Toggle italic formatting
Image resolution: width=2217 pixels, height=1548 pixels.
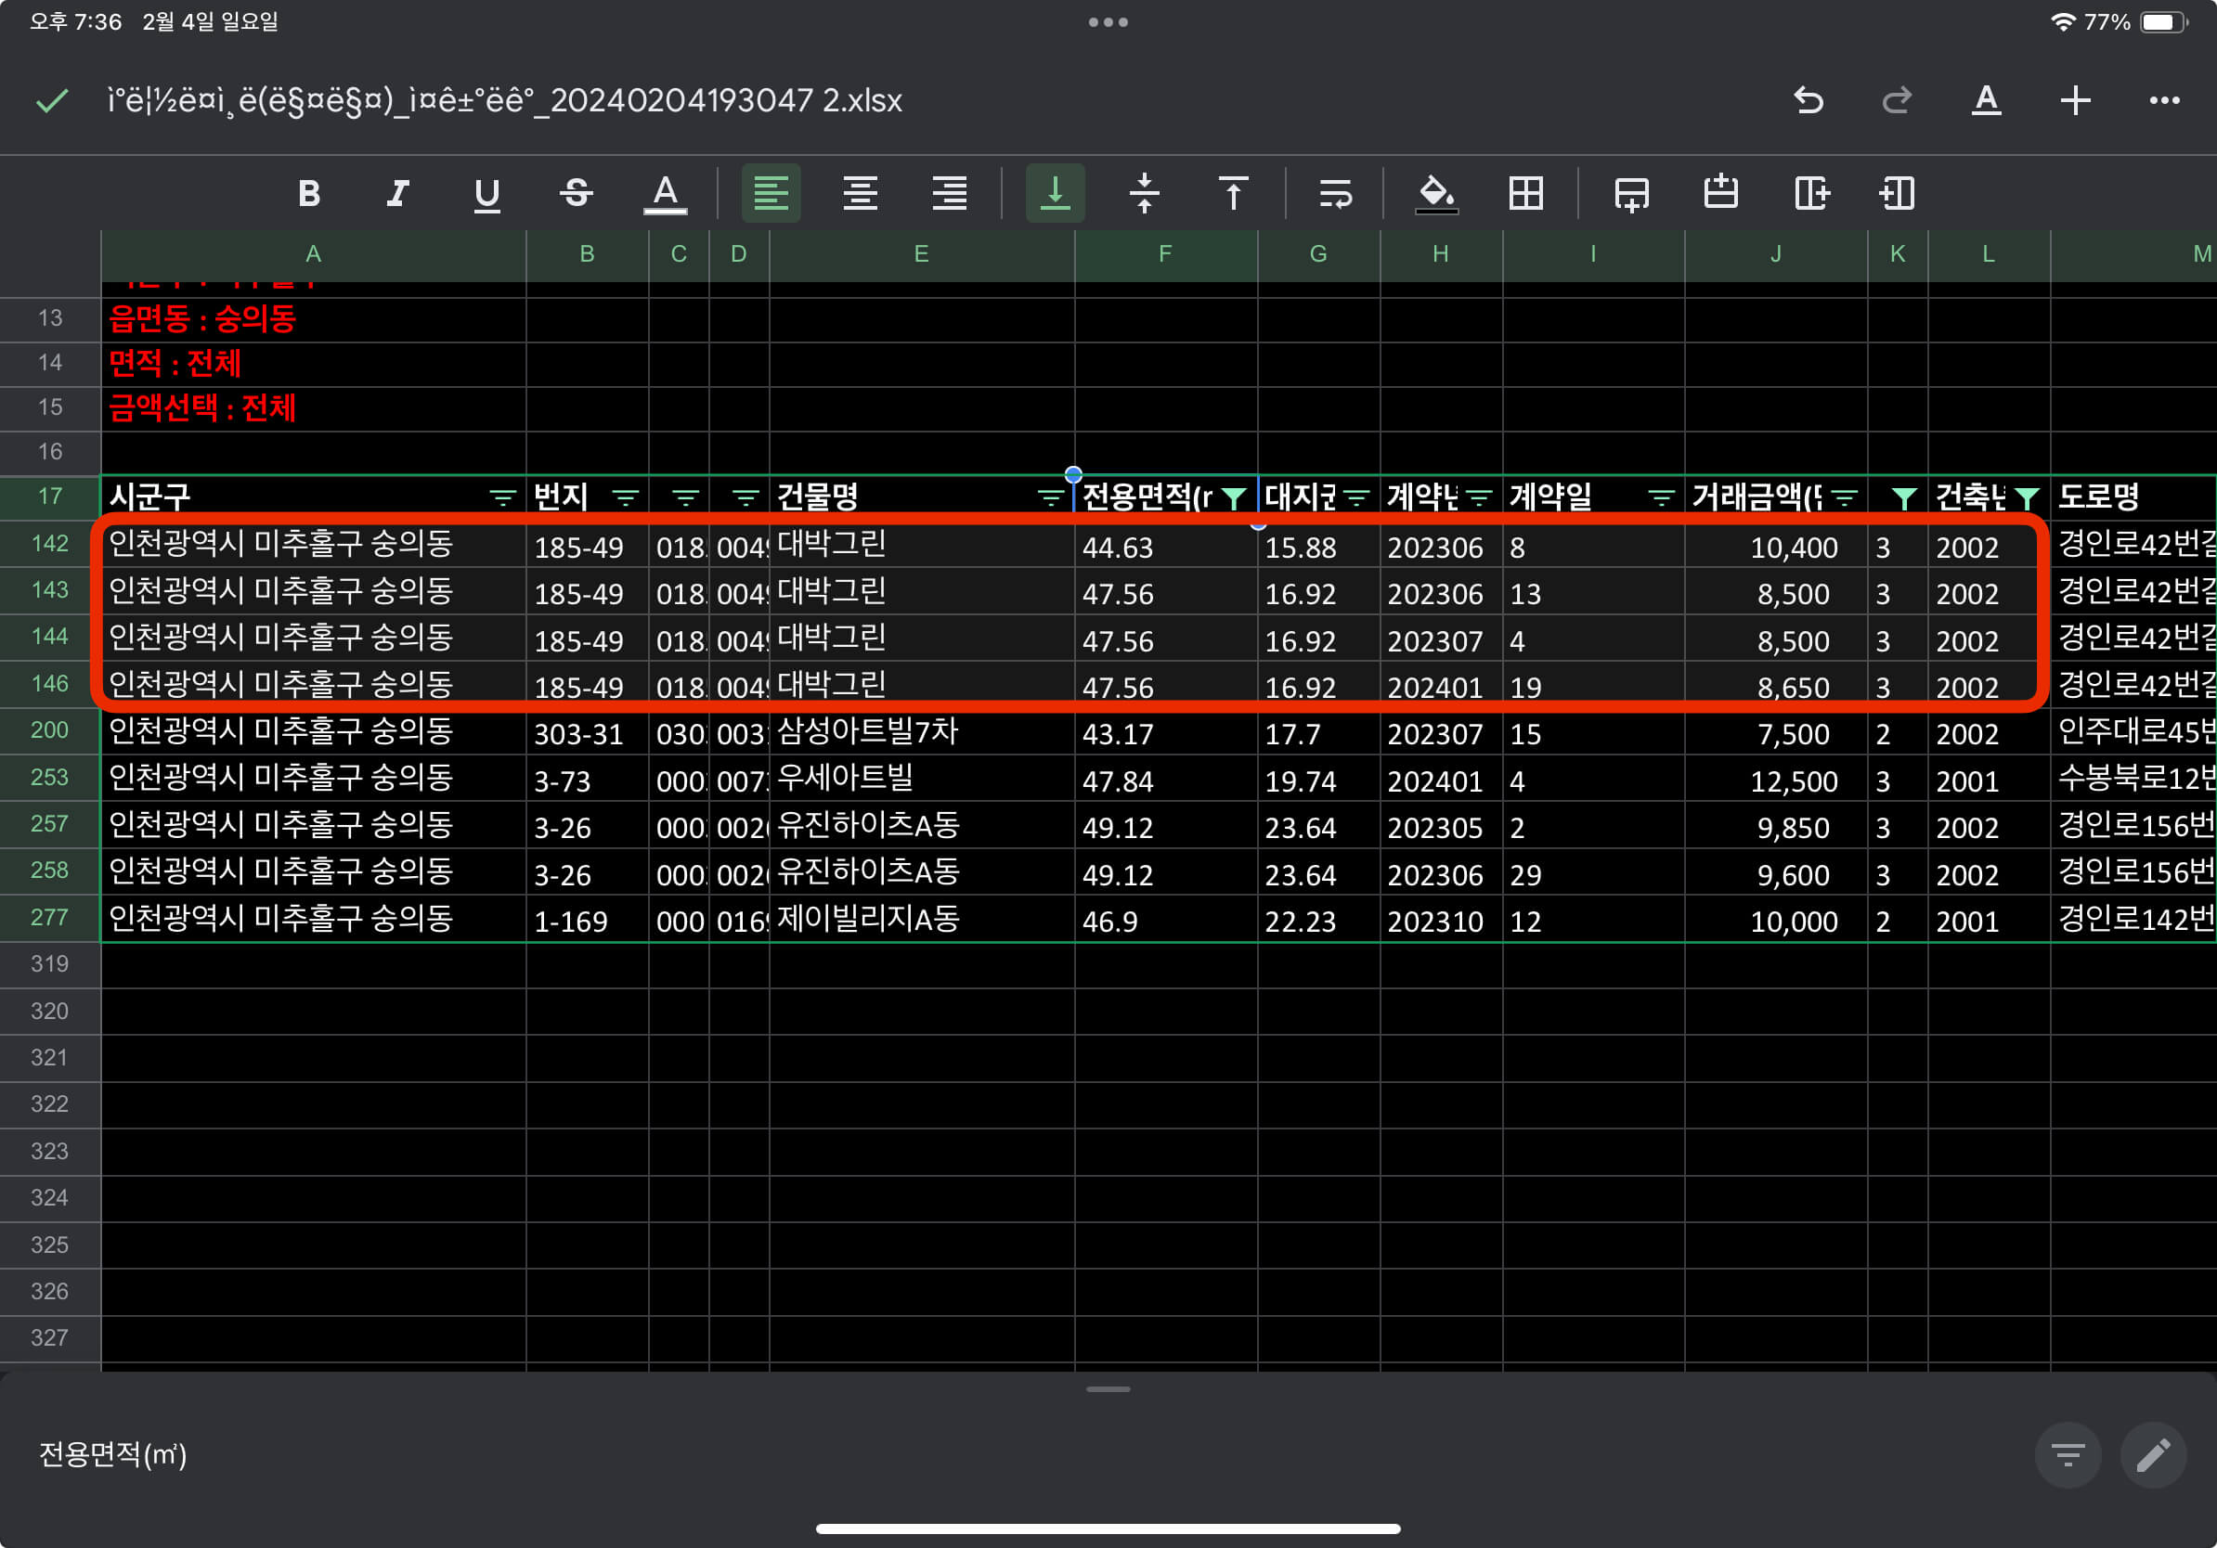pos(398,194)
